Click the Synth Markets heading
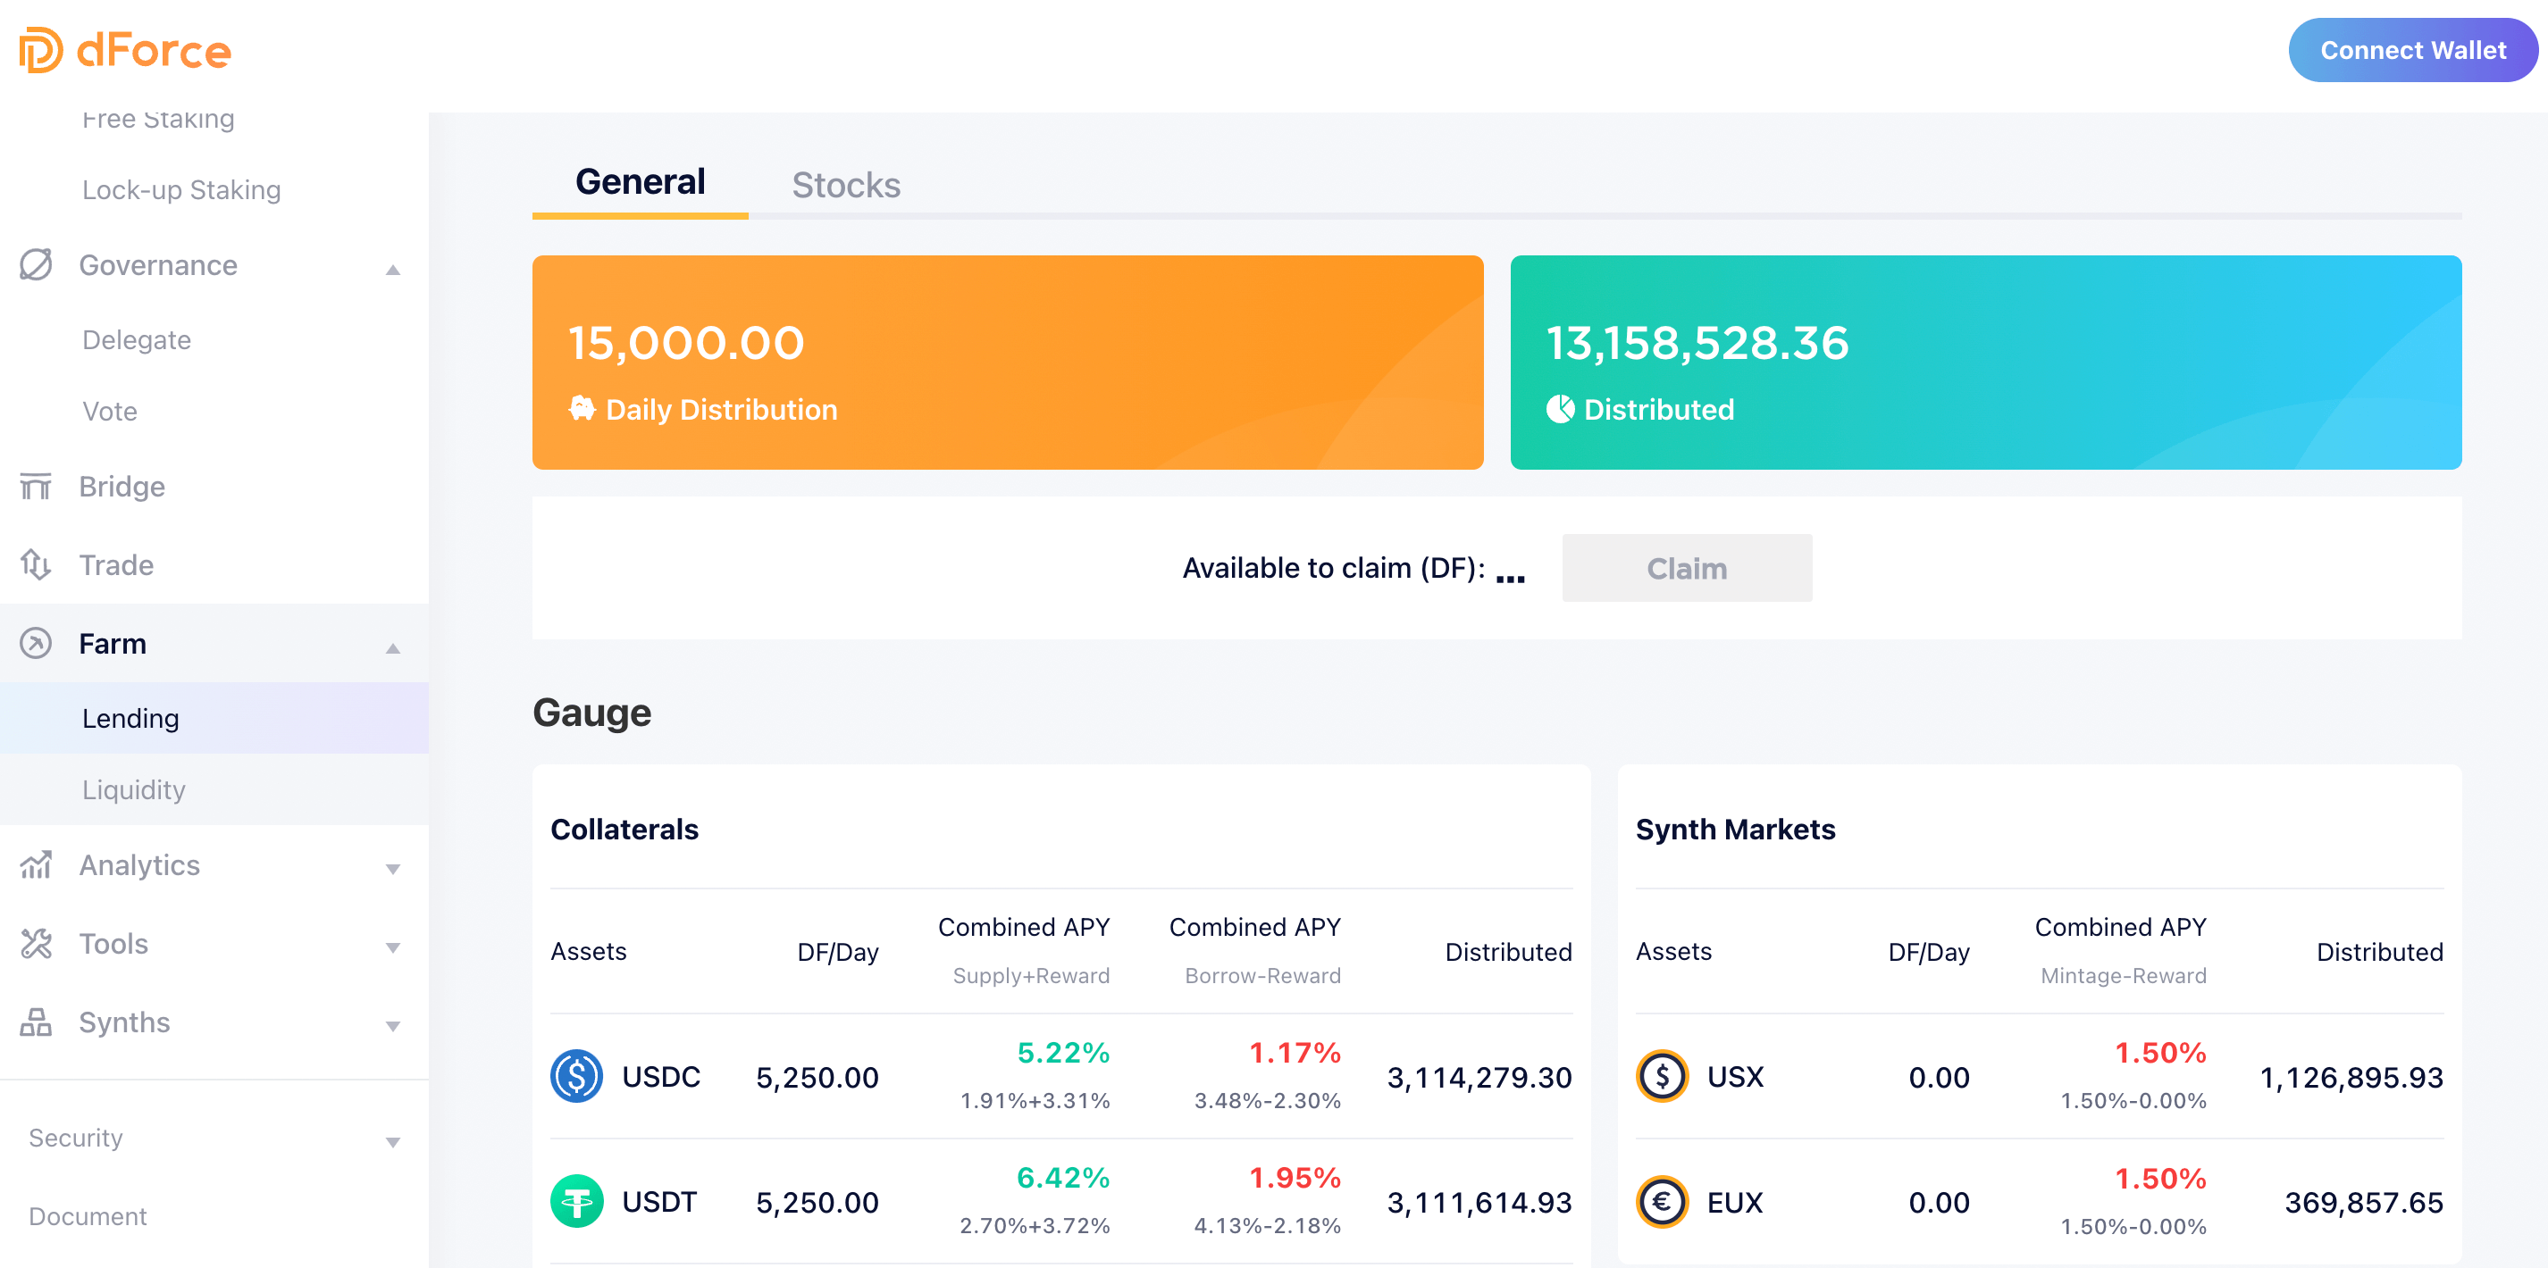Viewport: 2548px width, 1268px height. [x=1735, y=830]
